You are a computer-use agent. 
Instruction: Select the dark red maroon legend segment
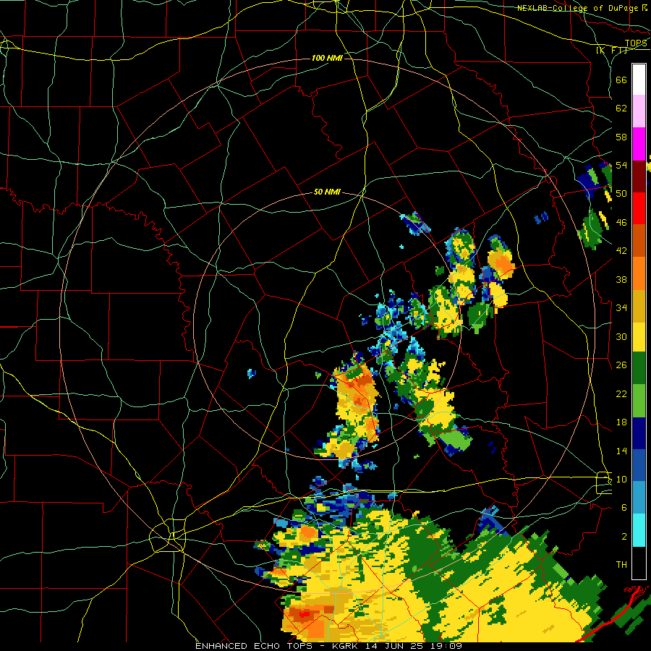639,176
